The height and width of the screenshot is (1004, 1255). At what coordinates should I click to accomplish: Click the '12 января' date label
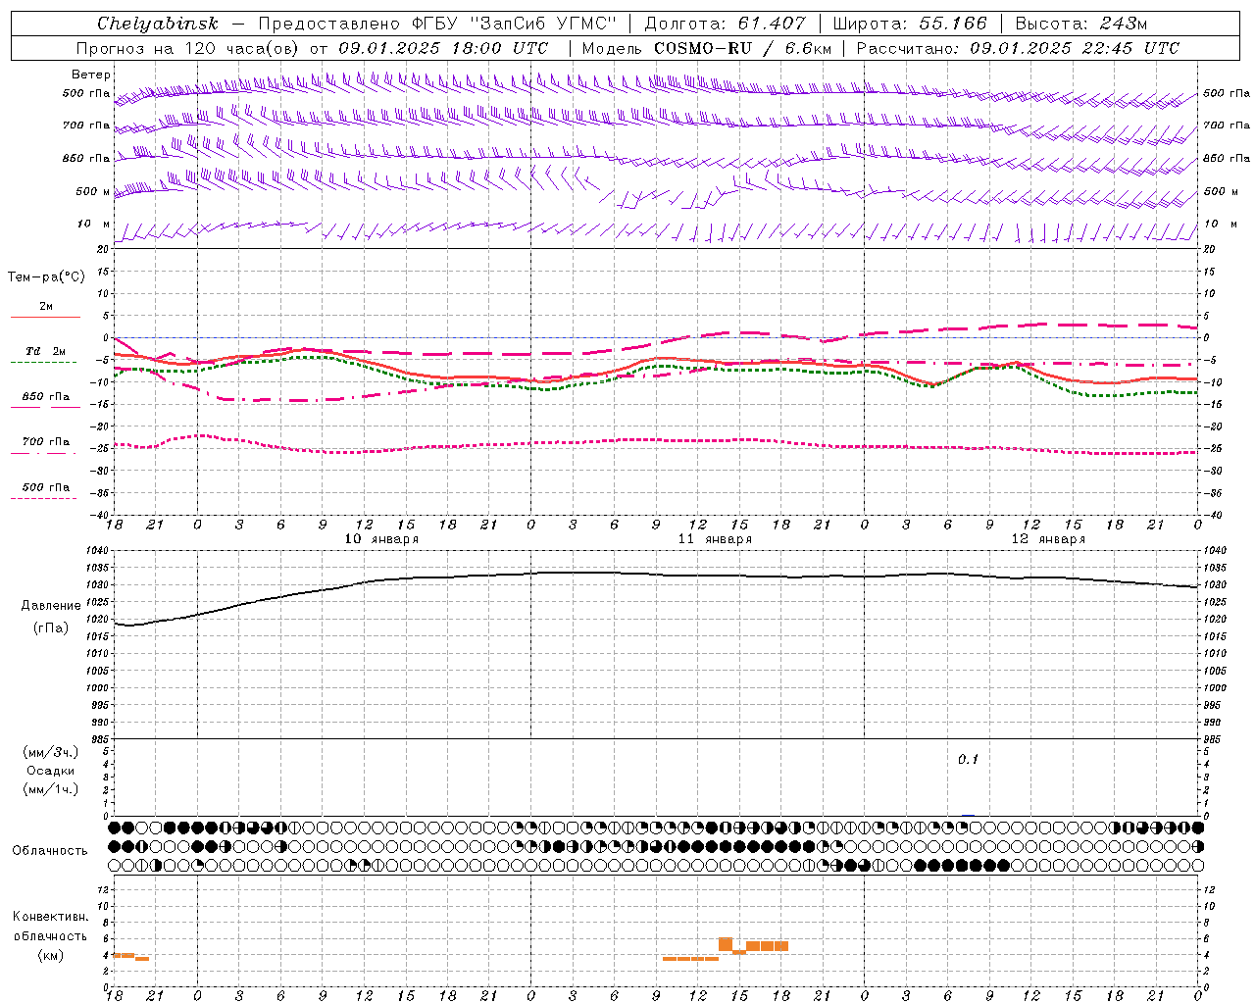point(1048,539)
